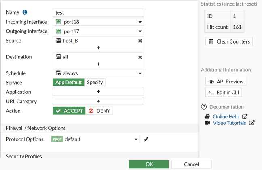The height and width of the screenshot is (170, 262).
Task: Add an Application with plus icon
Action: [98, 92]
